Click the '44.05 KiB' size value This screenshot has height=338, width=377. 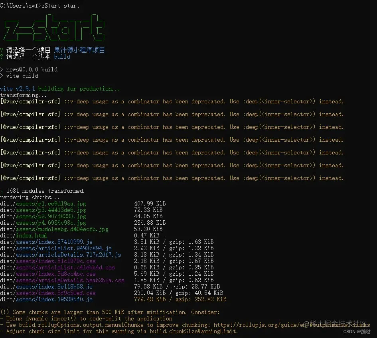click(148, 216)
